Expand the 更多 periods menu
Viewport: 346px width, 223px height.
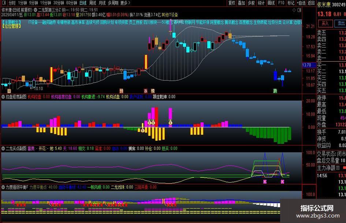(125, 3)
